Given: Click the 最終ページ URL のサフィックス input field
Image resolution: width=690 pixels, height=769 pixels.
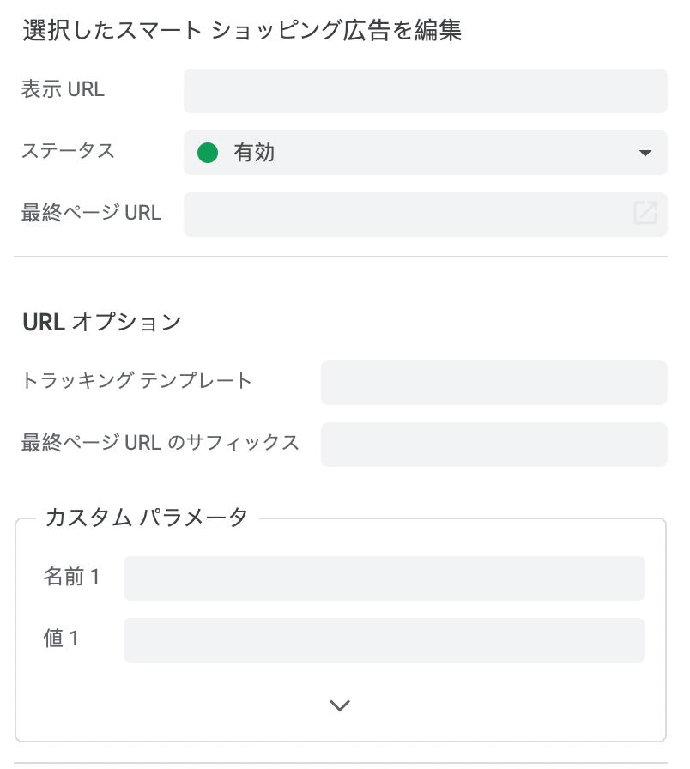Looking at the screenshot, I should point(493,445).
